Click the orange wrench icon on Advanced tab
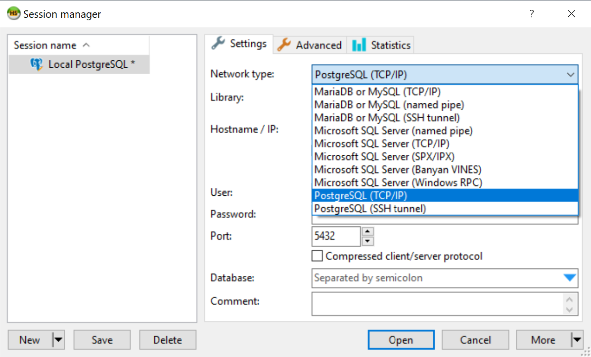 point(284,45)
